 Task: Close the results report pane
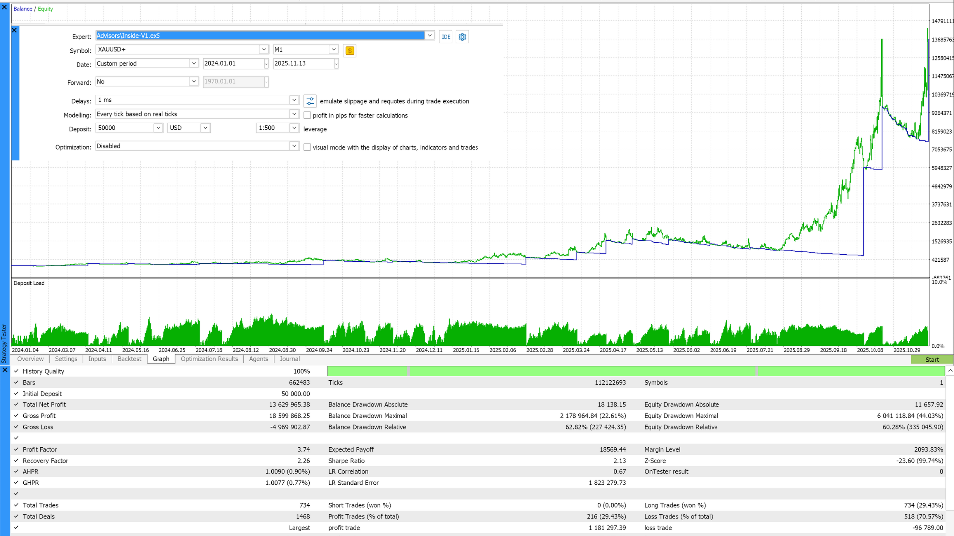pyautogui.click(x=5, y=370)
